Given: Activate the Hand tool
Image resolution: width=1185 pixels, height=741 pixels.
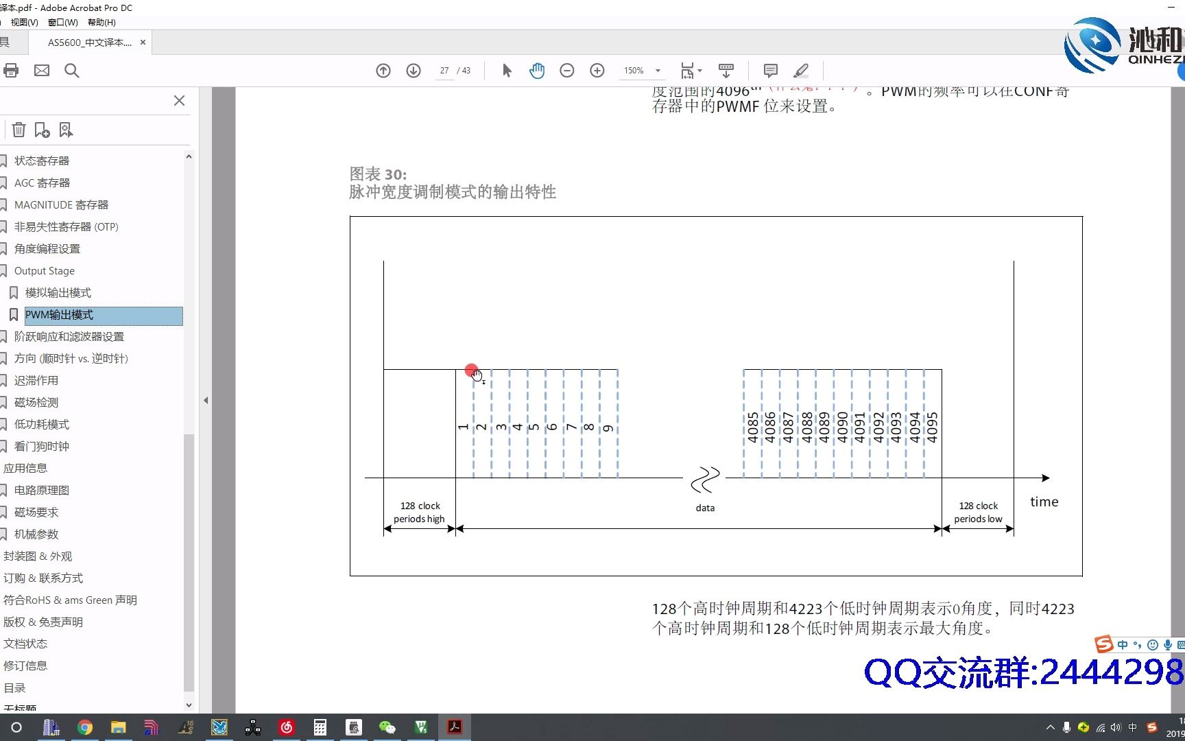Looking at the screenshot, I should 537,71.
